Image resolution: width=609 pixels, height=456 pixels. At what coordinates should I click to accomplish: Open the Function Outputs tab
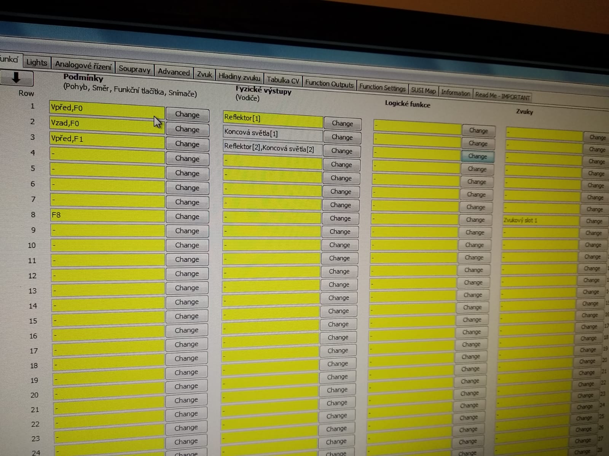click(329, 84)
